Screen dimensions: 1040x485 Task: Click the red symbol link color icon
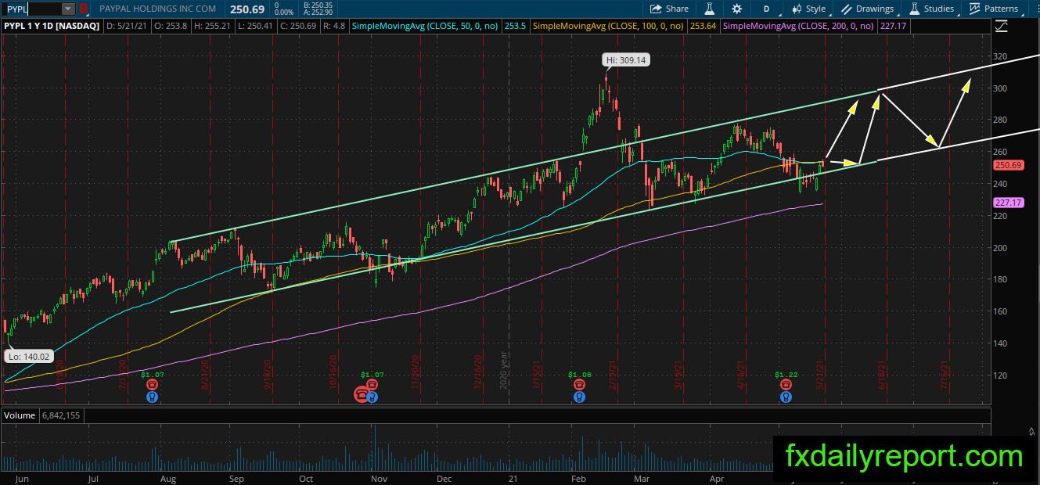click(84, 9)
